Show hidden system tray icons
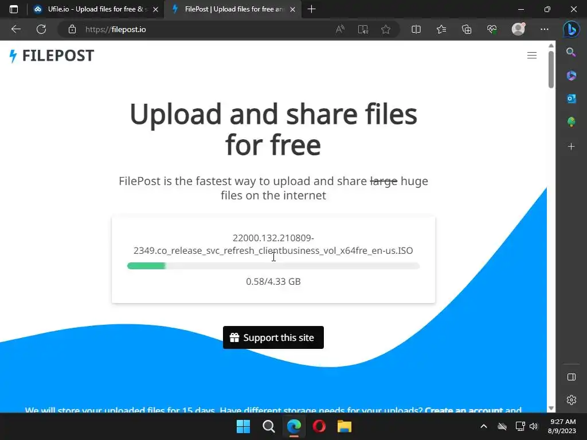 tap(484, 426)
